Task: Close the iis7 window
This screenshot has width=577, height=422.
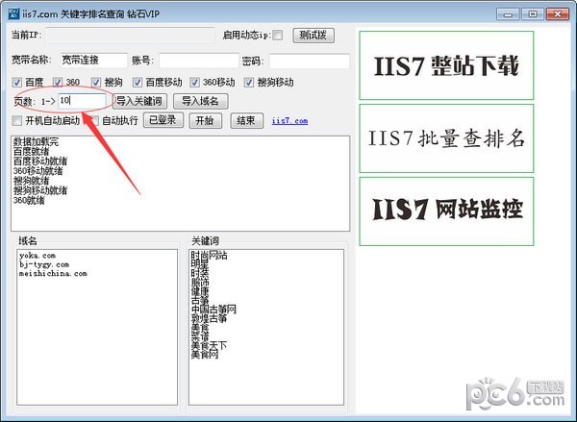Action: 558,14
